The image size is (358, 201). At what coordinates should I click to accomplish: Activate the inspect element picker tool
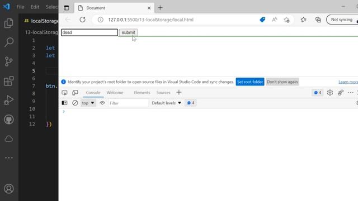click(64, 93)
